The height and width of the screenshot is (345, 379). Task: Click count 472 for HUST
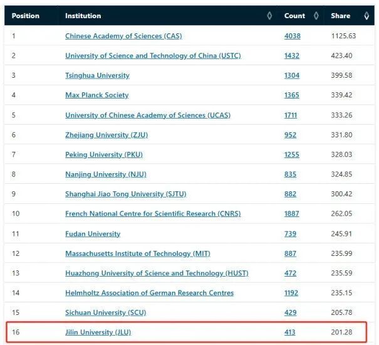click(290, 273)
